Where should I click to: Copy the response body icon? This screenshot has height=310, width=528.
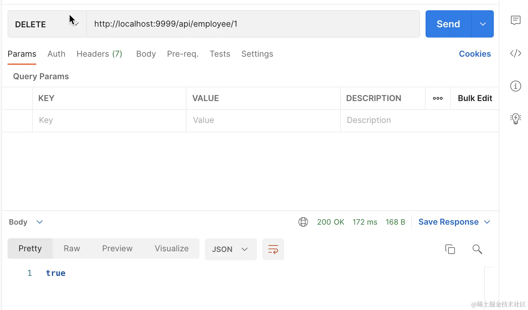click(x=450, y=249)
